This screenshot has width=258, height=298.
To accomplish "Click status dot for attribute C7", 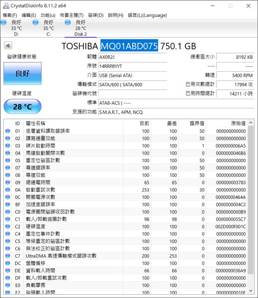I will pos(7,256).
